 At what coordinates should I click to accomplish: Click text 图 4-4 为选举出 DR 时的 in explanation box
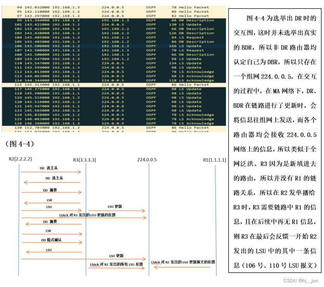point(281,18)
